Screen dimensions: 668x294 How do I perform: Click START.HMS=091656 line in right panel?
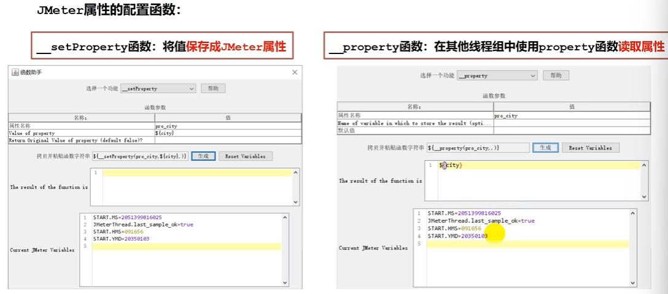[x=454, y=228]
